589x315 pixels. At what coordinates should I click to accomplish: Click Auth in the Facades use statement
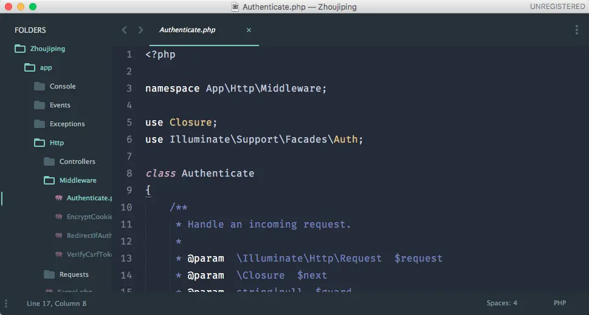click(346, 140)
